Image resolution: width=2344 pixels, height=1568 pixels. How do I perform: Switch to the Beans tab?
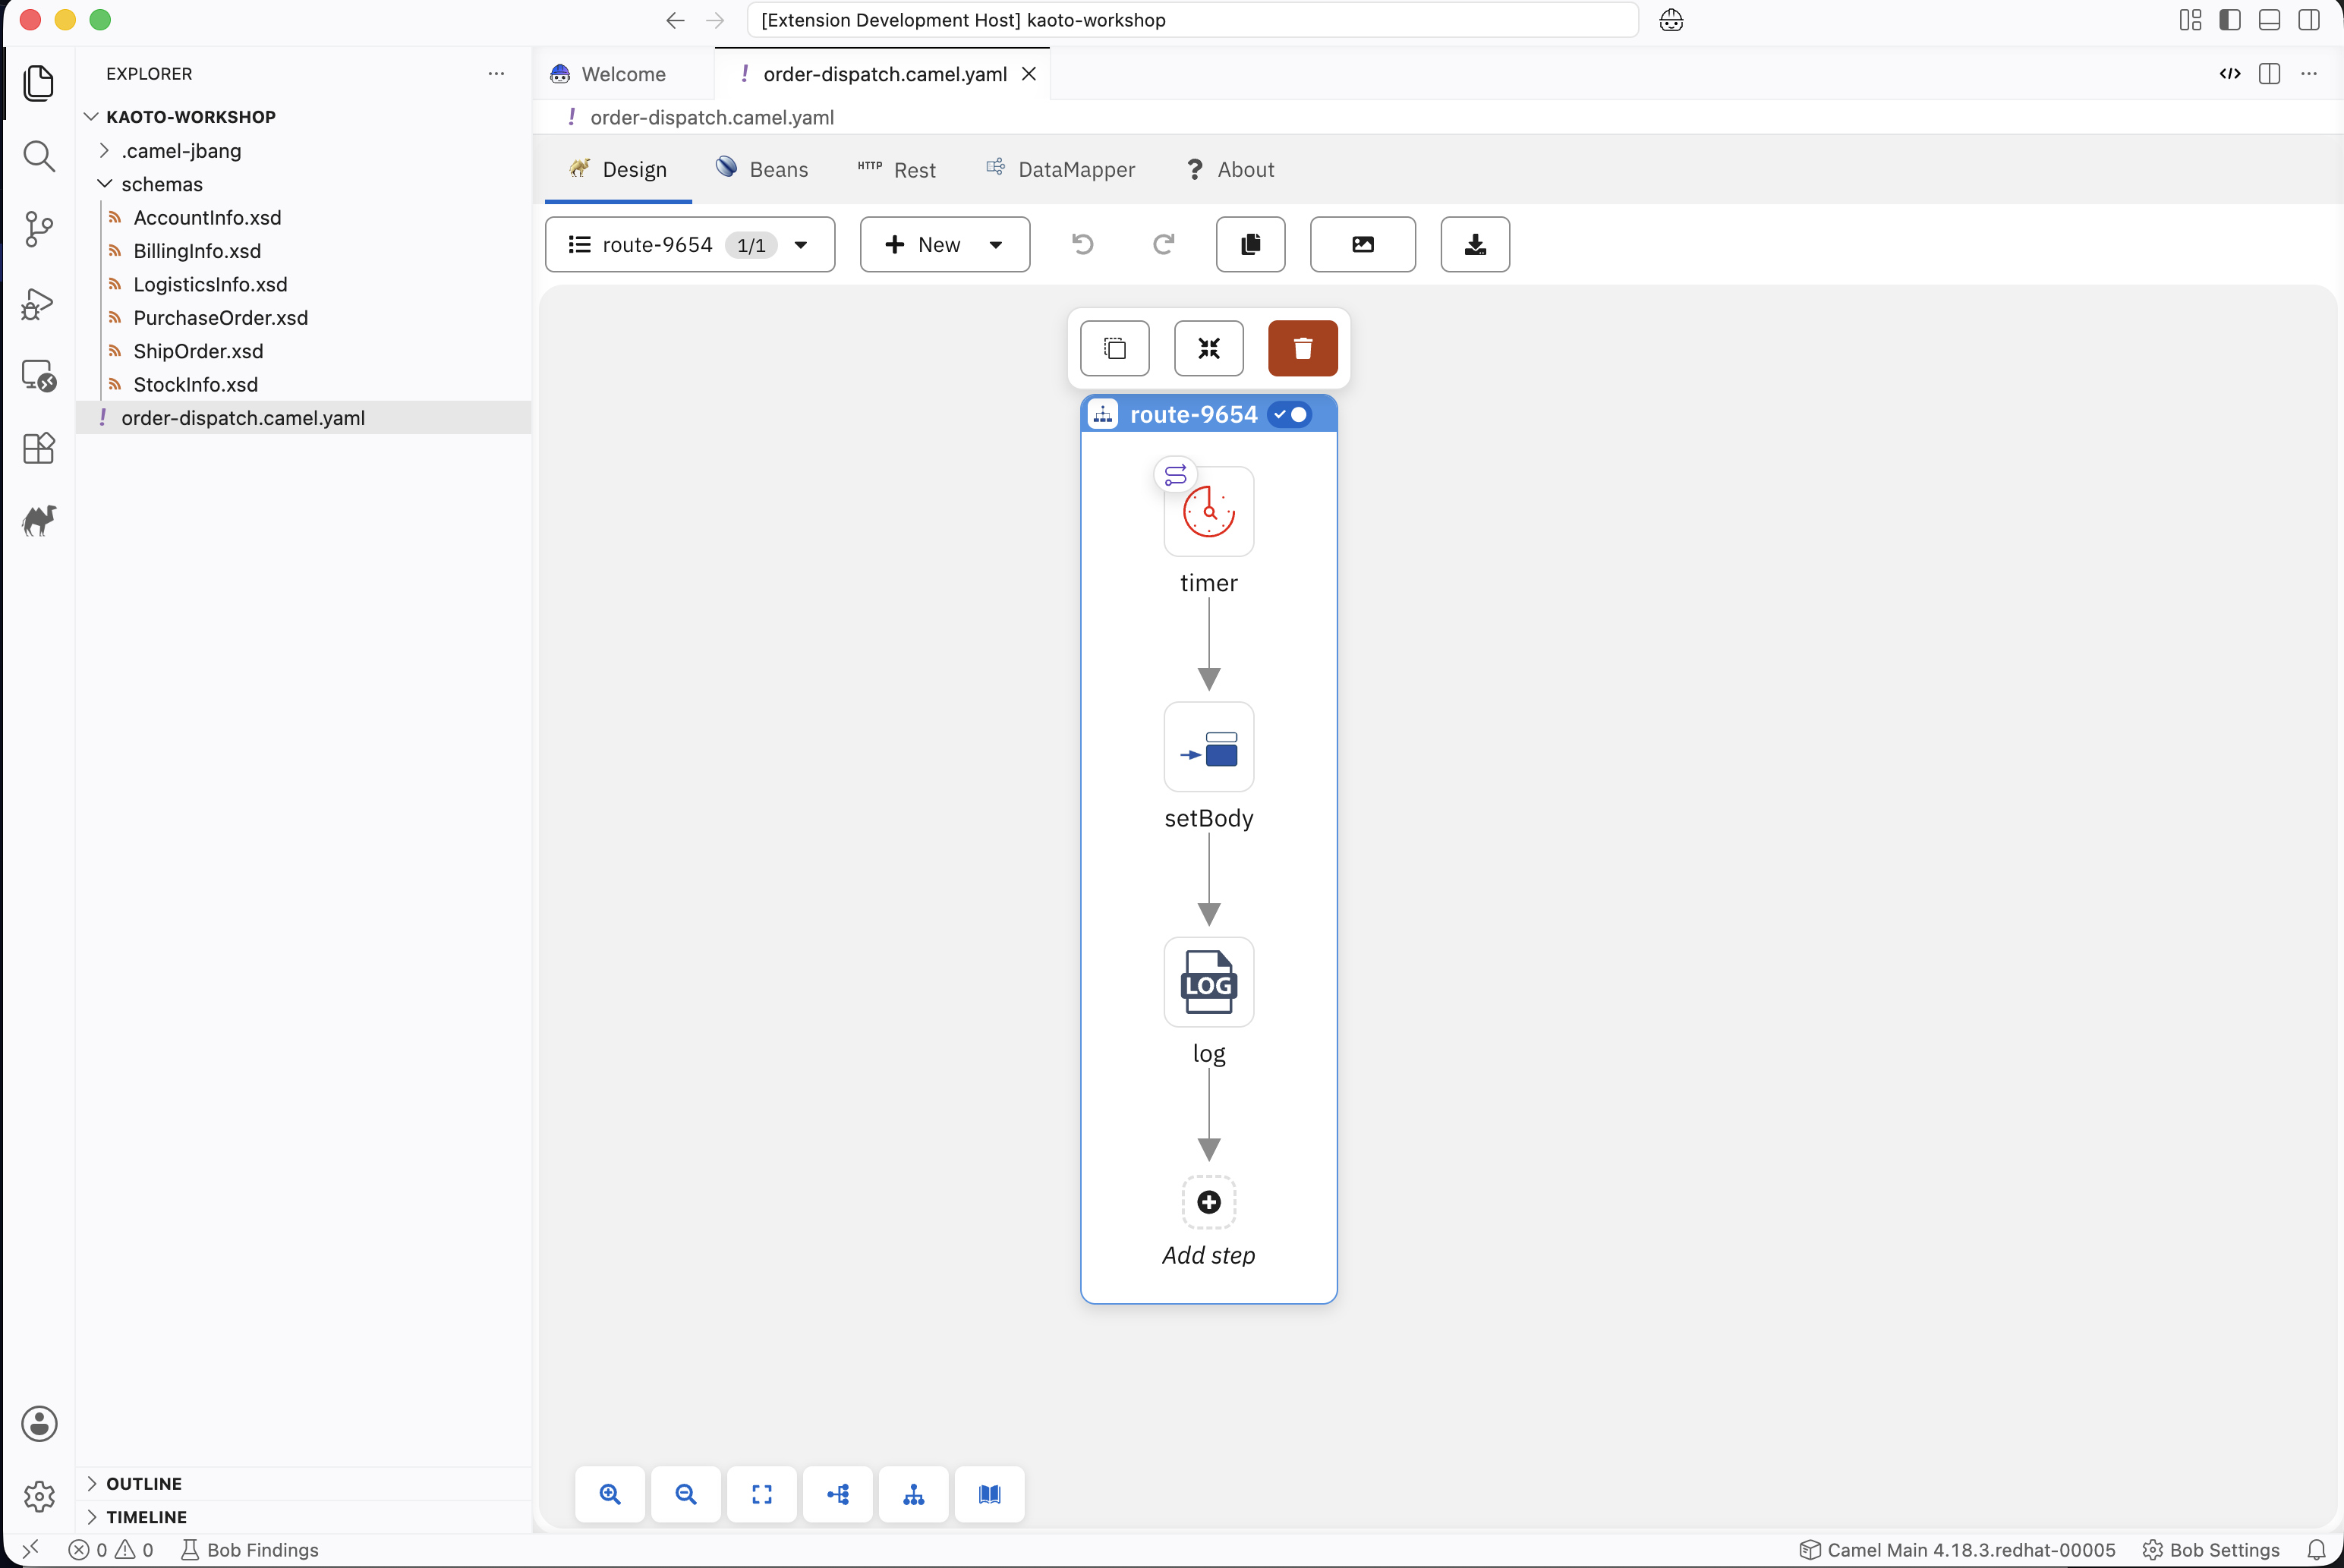coord(762,169)
